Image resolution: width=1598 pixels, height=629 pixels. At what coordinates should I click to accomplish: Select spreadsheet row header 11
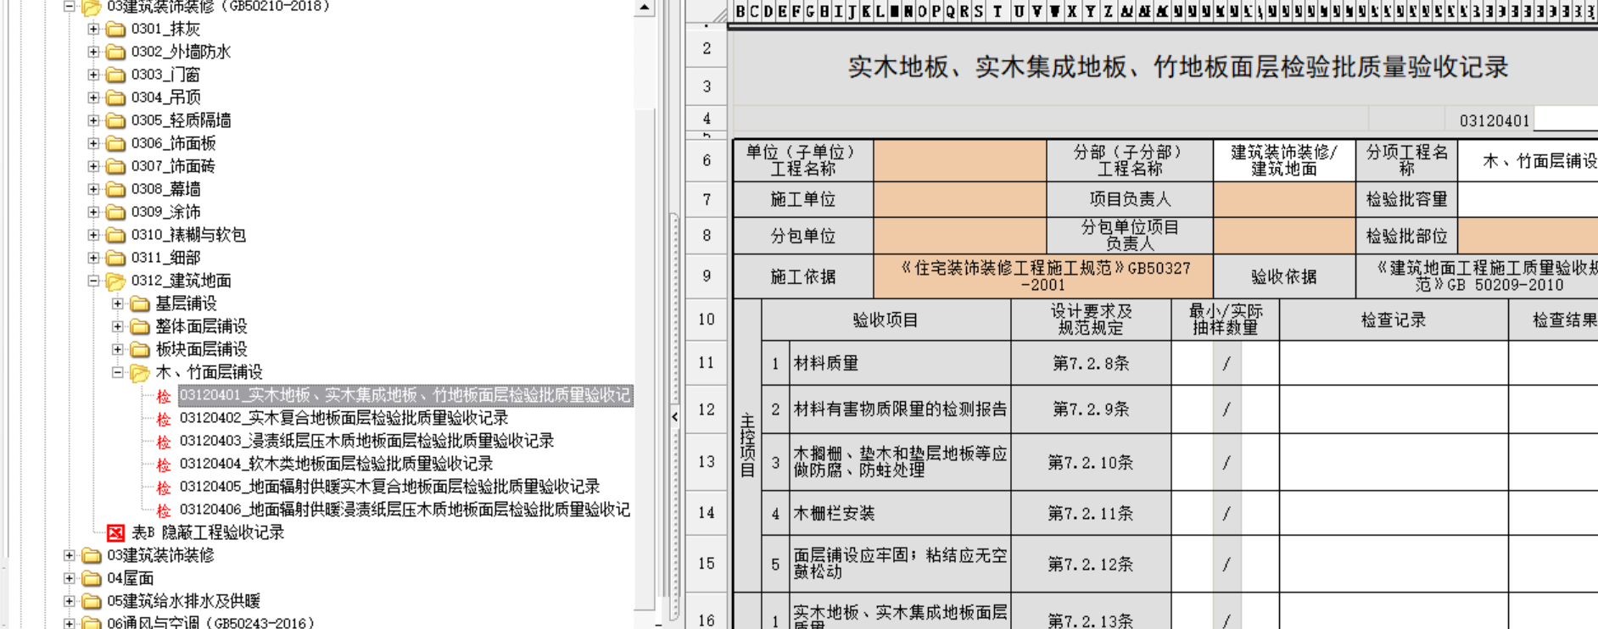[706, 363]
